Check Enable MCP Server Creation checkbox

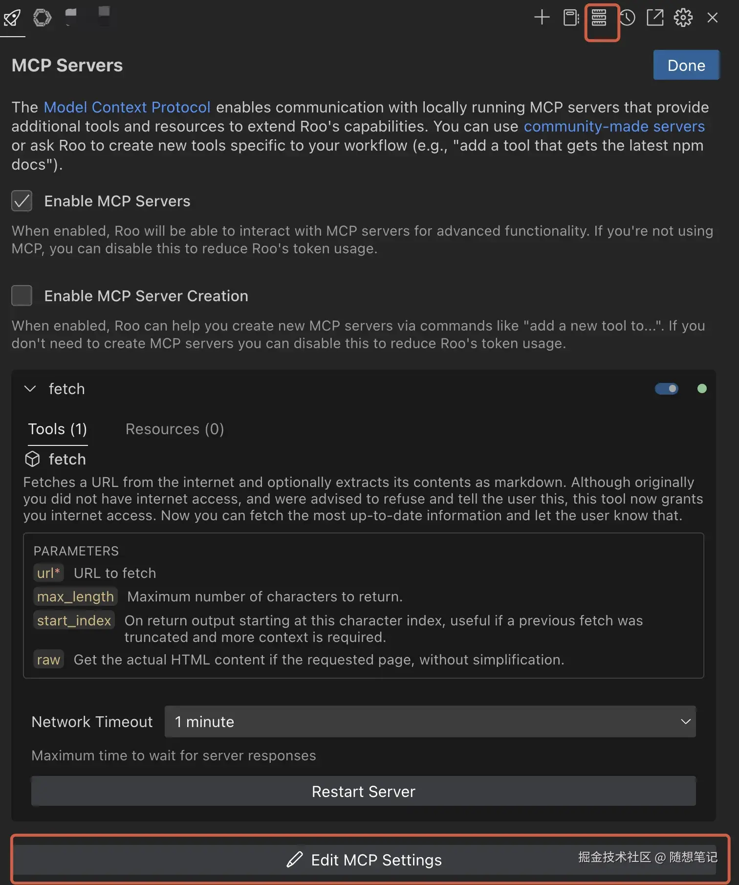[22, 296]
